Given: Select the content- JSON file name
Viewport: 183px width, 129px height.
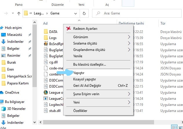Looking at the screenshot, I should tap(56, 74).
